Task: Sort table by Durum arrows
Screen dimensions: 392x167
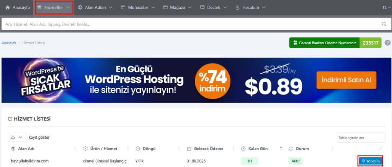Action: (x=333, y=149)
